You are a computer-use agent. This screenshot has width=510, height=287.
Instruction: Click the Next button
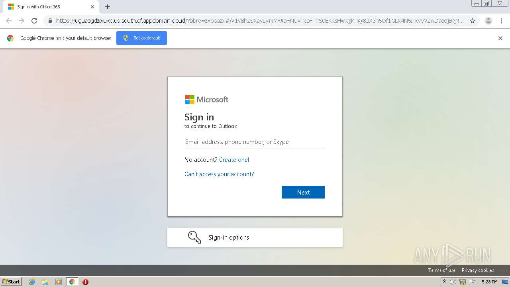tap(303, 192)
